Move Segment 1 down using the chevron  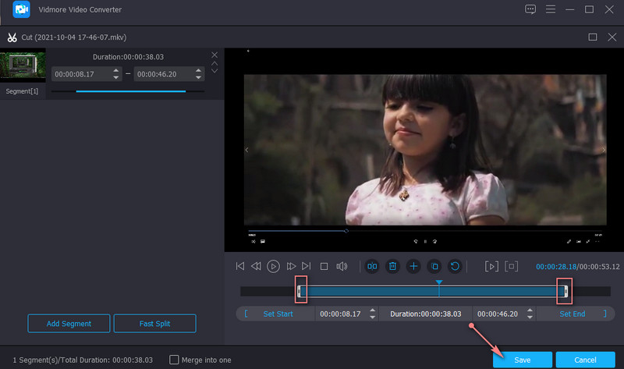coord(214,71)
